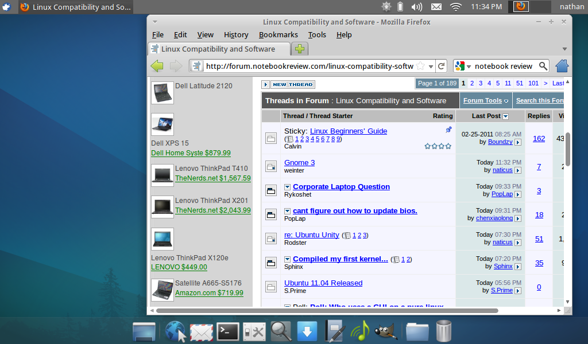The height and width of the screenshot is (344, 588).
Task: Click the Search this Forum link
Action: (540, 100)
